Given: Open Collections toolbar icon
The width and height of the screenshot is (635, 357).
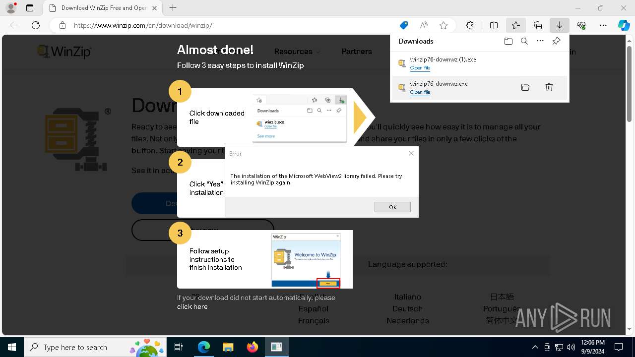Looking at the screenshot, I should pos(538,25).
